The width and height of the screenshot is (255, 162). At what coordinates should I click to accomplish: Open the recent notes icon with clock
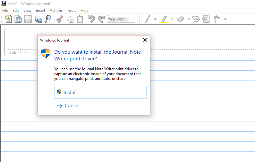(x=18, y=19)
